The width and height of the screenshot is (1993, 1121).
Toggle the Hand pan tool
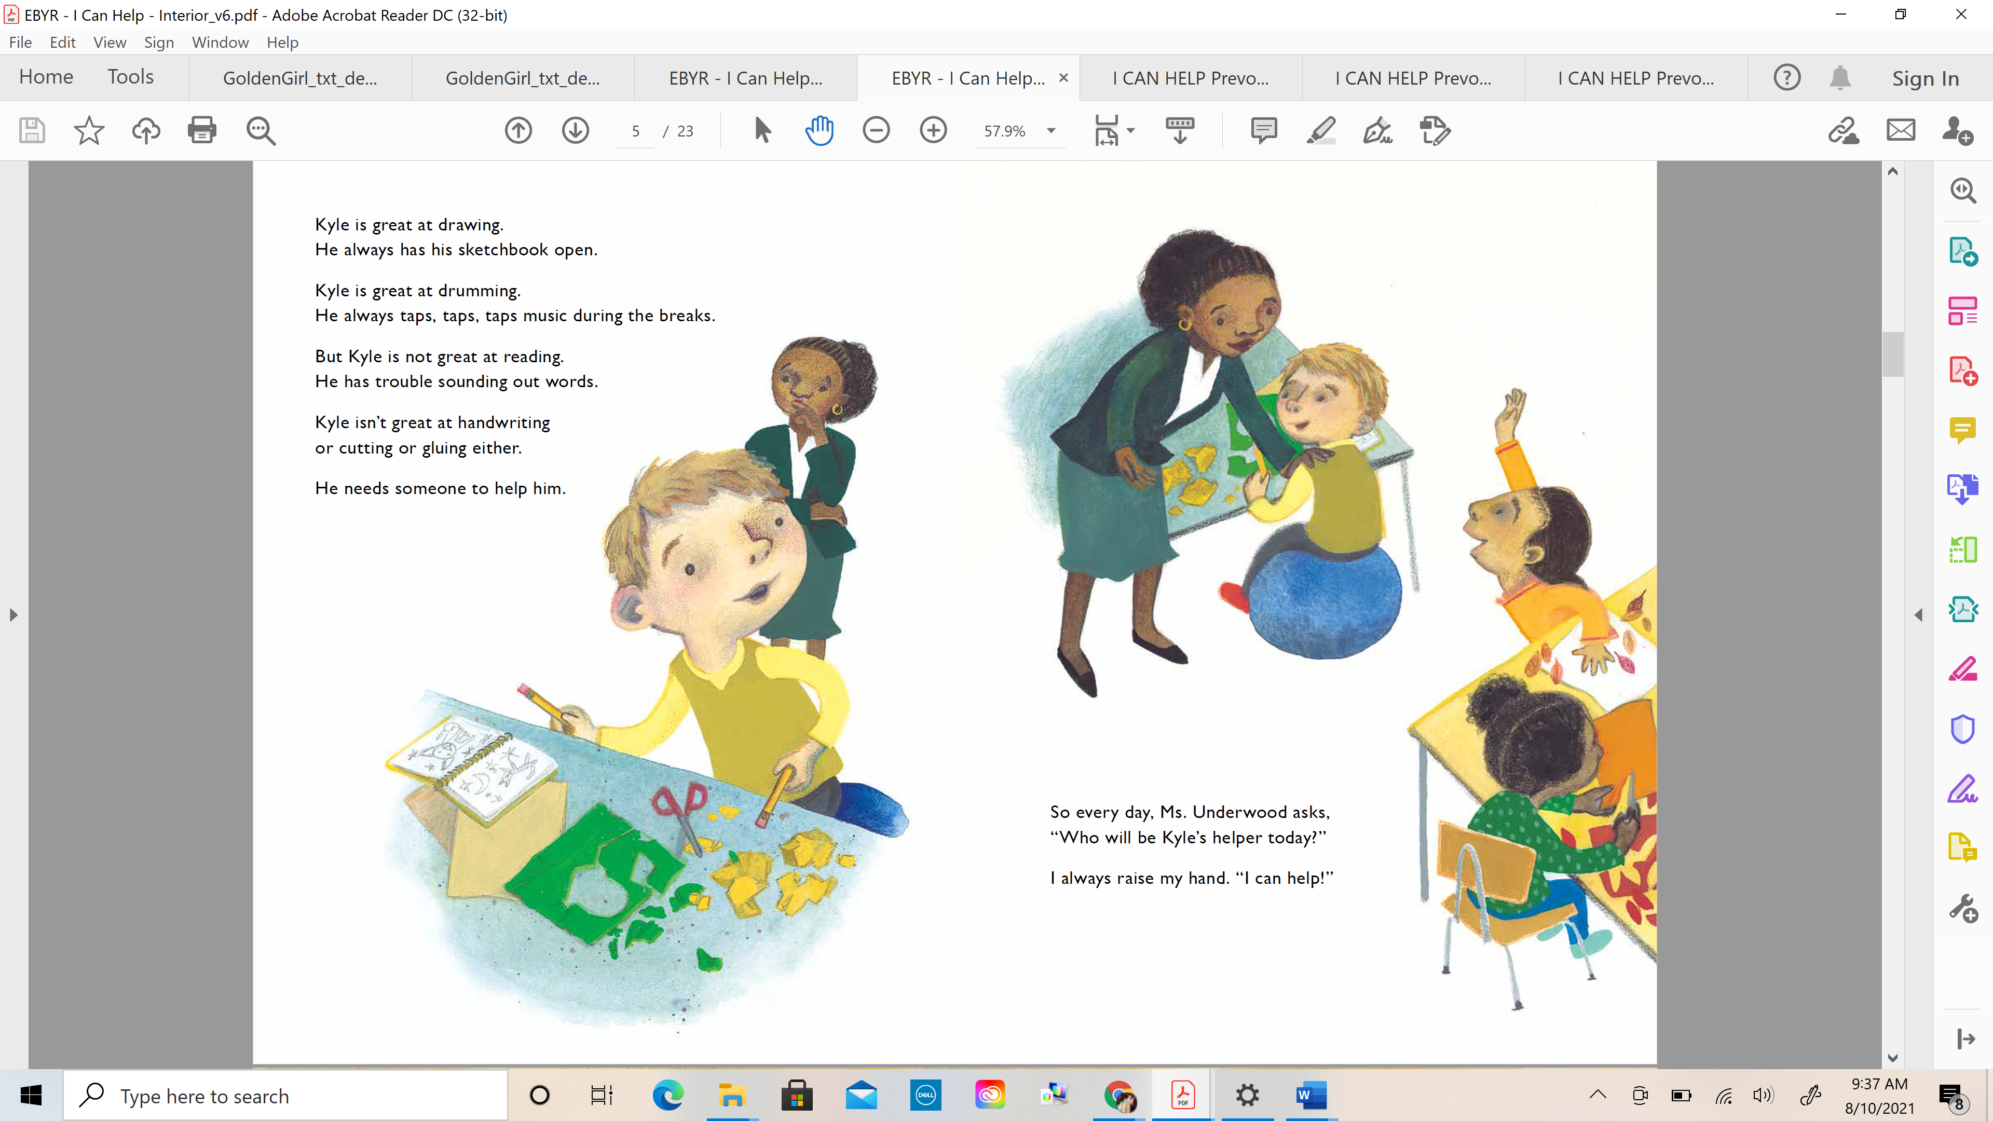(x=818, y=130)
